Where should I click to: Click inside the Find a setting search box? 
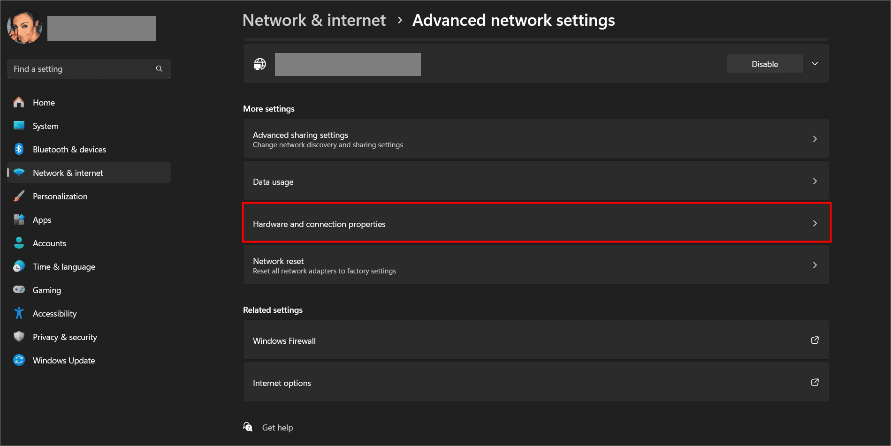click(x=84, y=68)
